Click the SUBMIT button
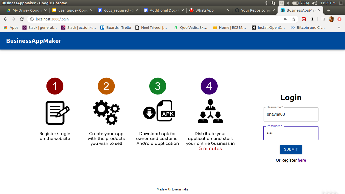The image size is (345, 194). tap(291, 149)
